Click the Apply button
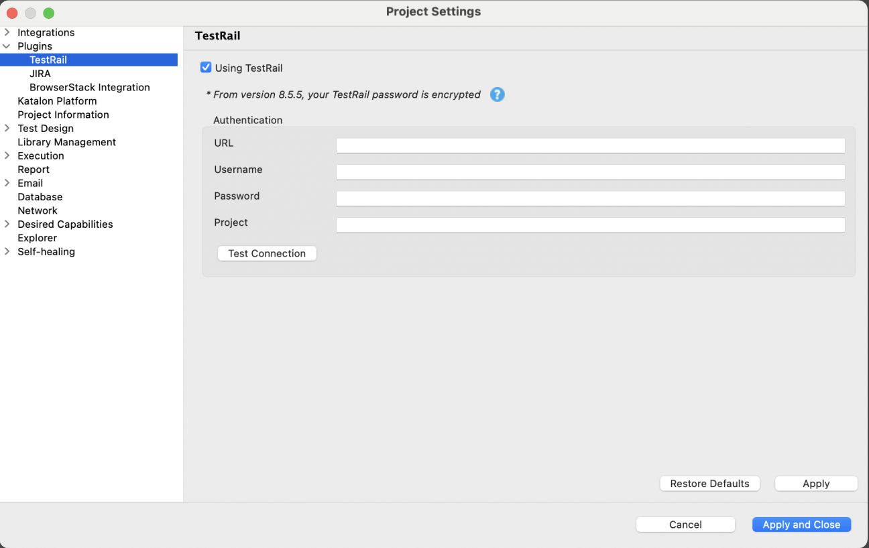 tap(816, 484)
